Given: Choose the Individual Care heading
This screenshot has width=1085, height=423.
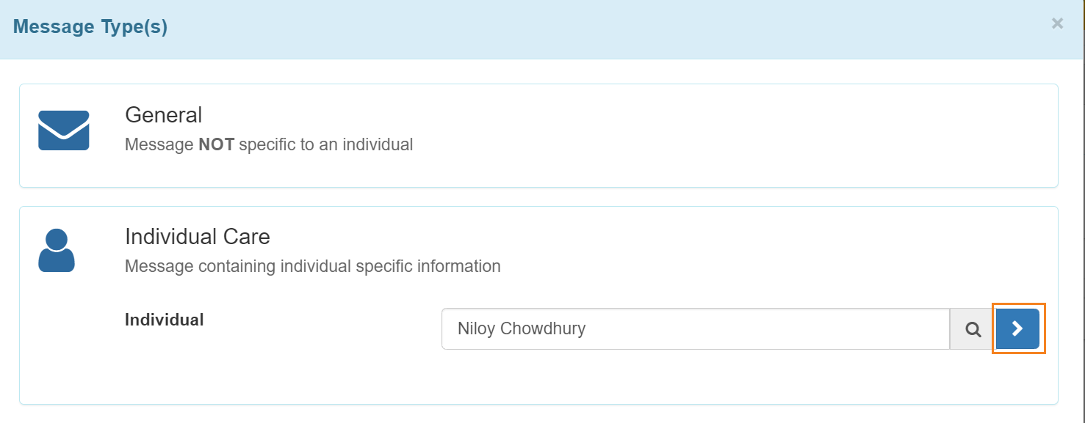Looking at the screenshot, I should coord(197,237).
